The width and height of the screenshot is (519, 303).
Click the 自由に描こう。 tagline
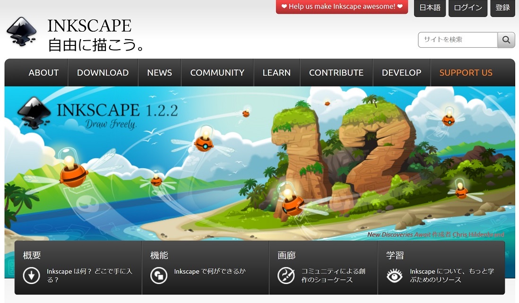pyautogui.click(x=96, y=45)
